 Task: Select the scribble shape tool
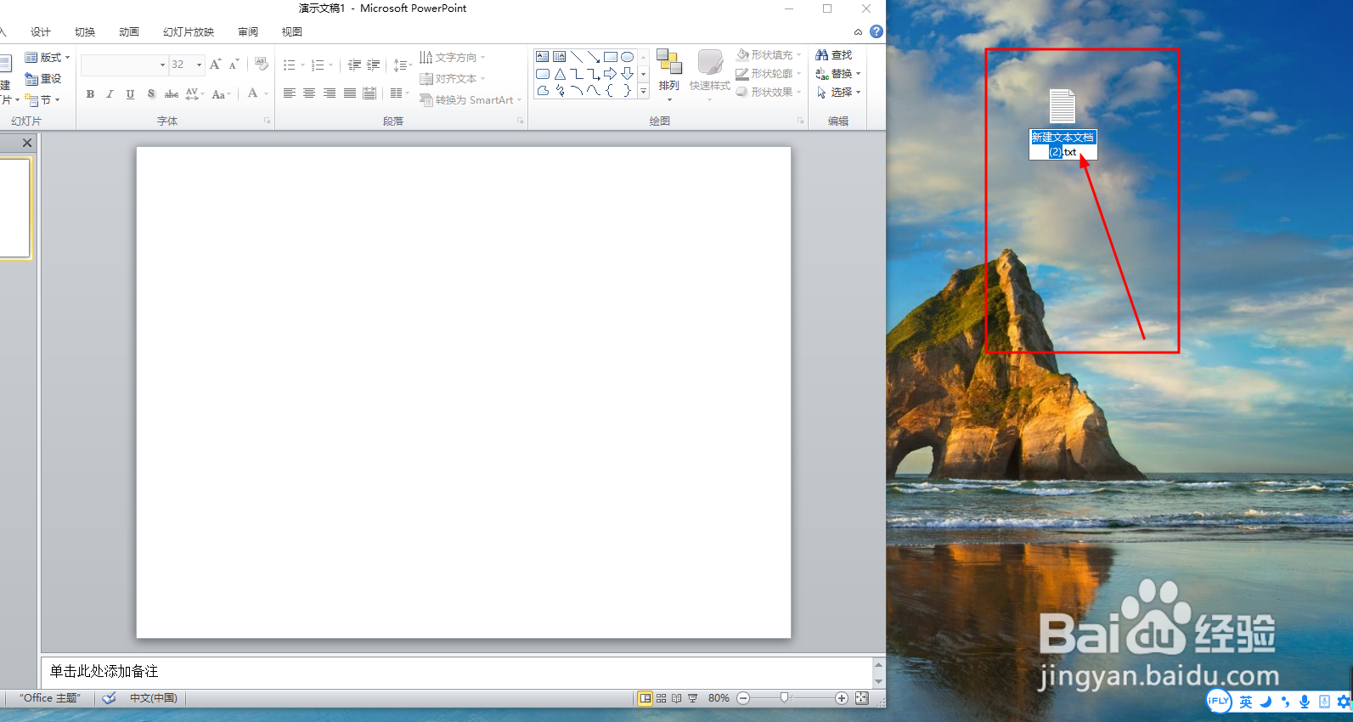559,91
